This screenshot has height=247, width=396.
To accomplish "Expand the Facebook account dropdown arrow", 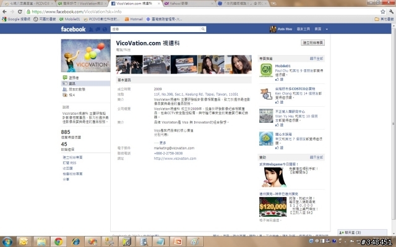I will 327,29.
